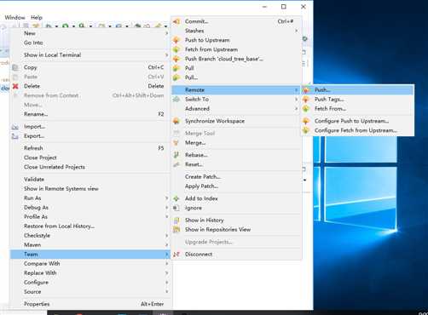
Task: Expand the Compare With submenu
Action: 167,264
